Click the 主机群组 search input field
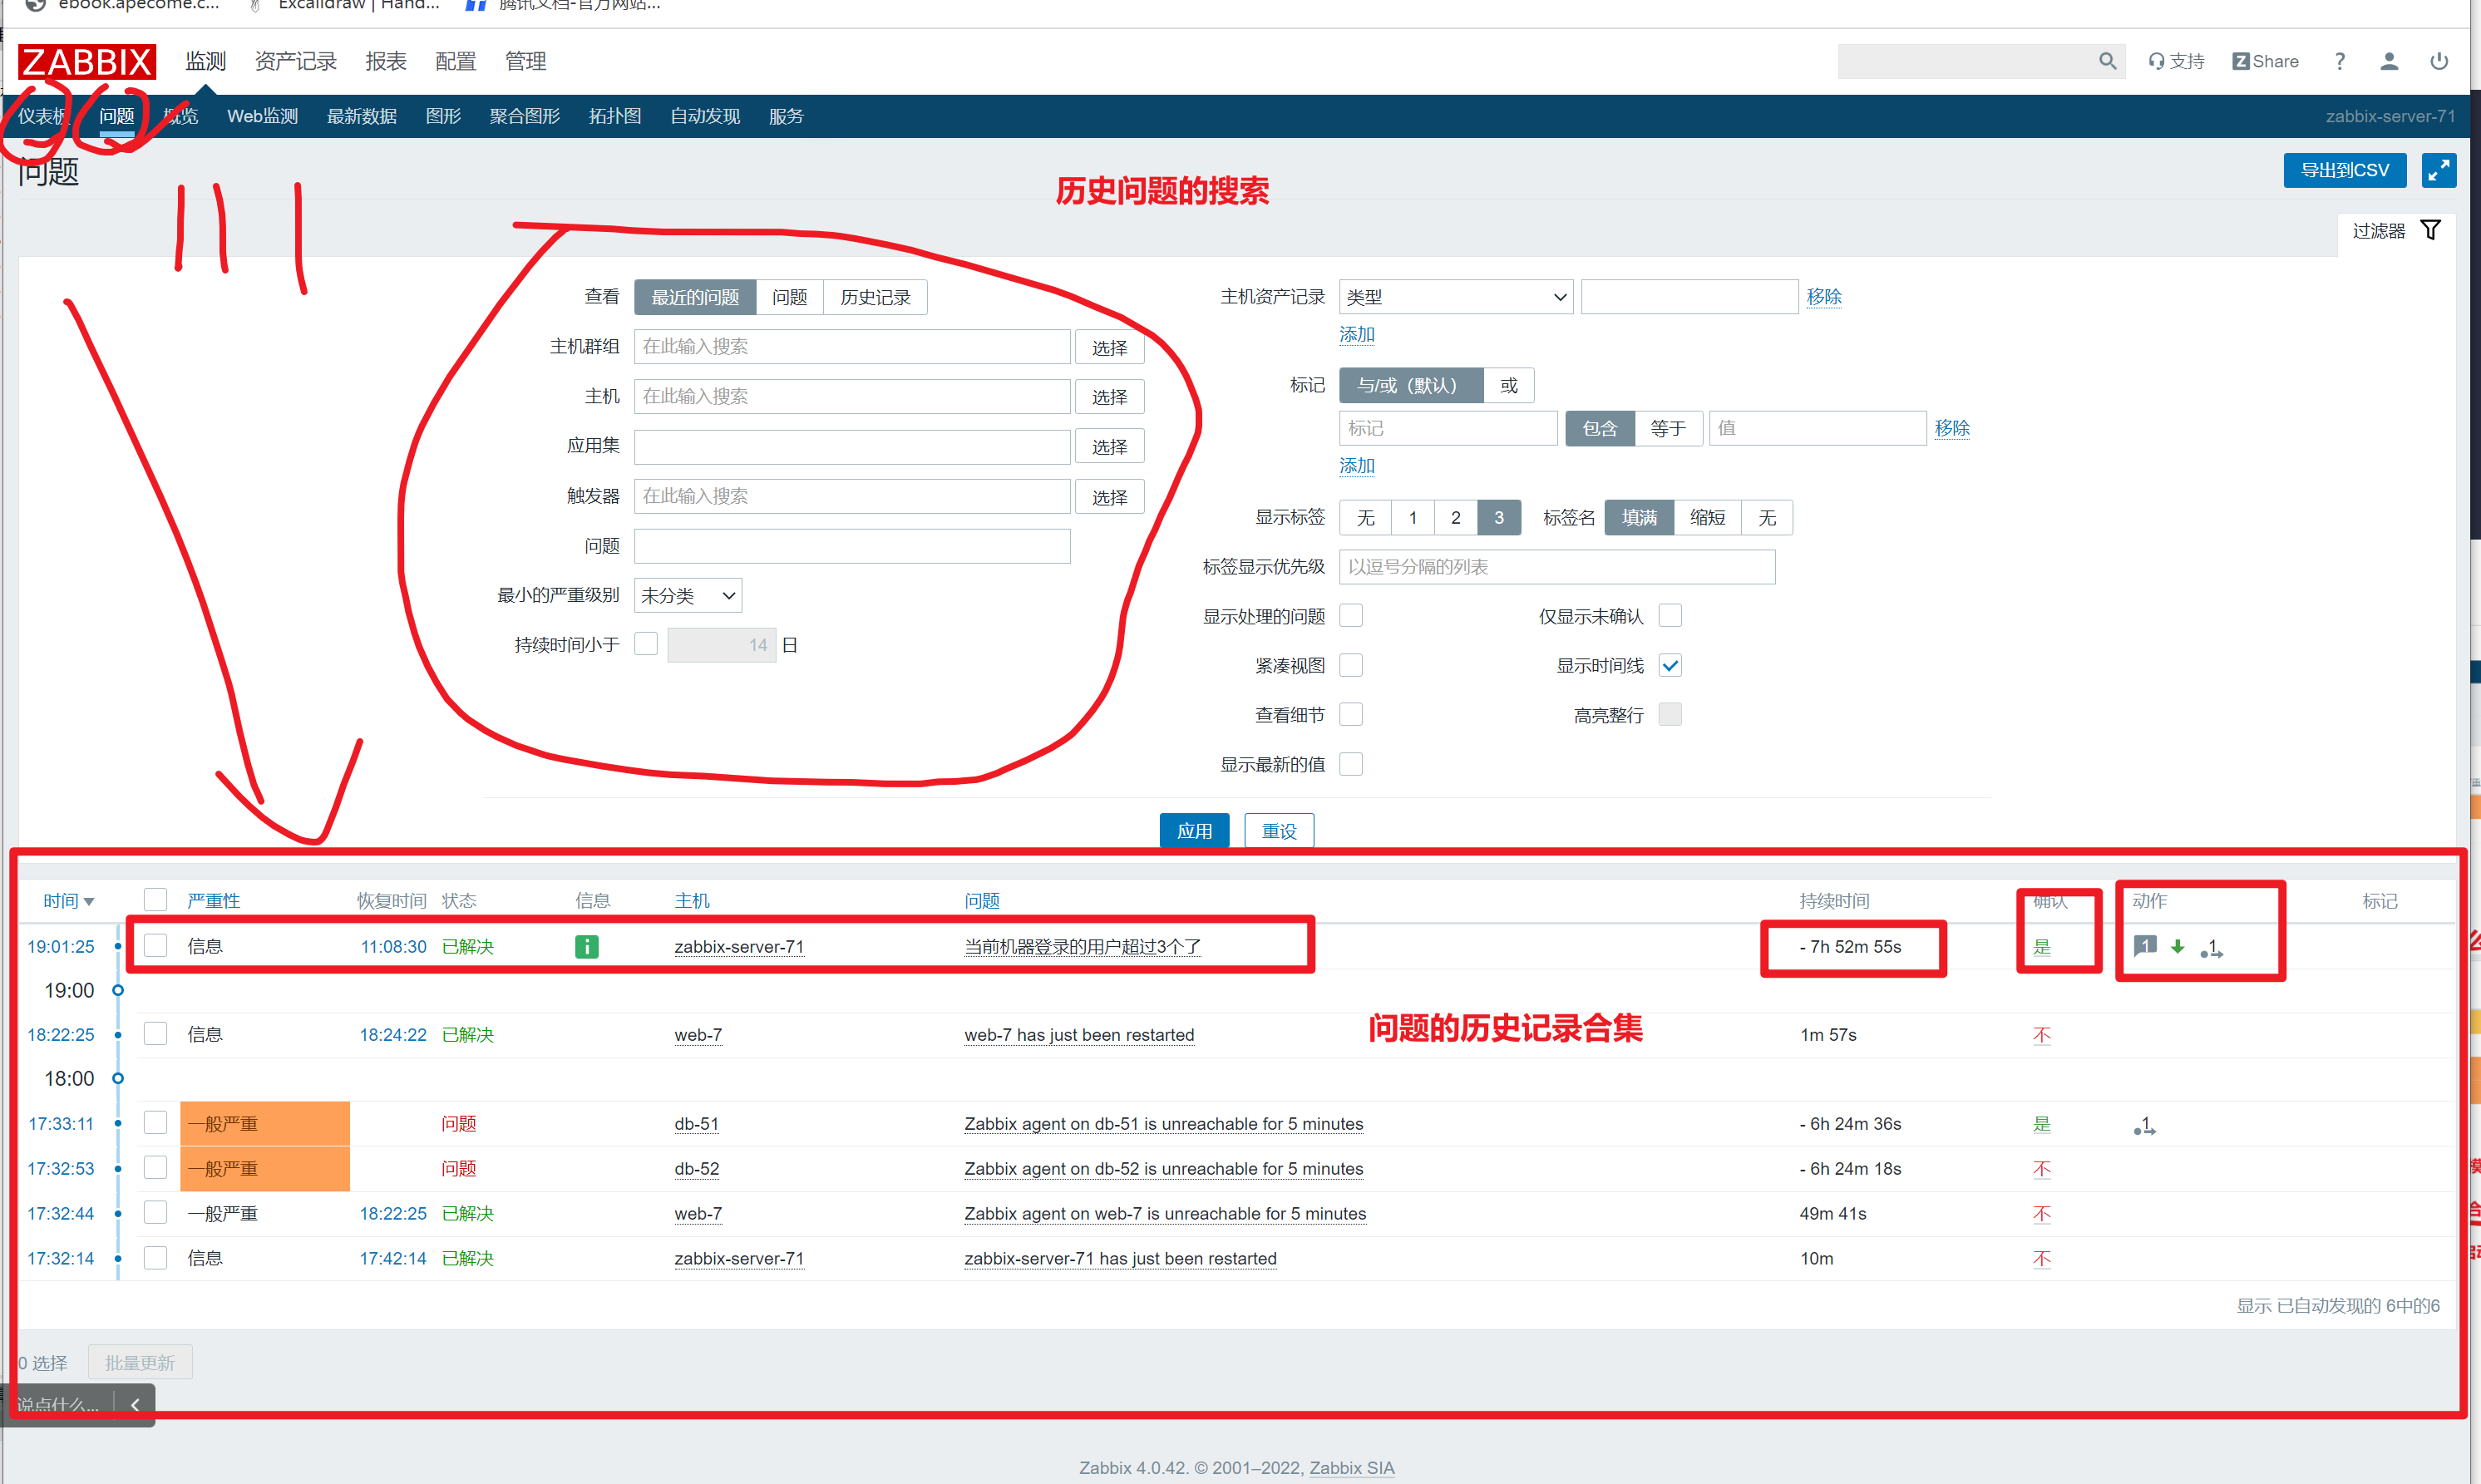Screen dimensions: 2481x1484 click(851, 346)
